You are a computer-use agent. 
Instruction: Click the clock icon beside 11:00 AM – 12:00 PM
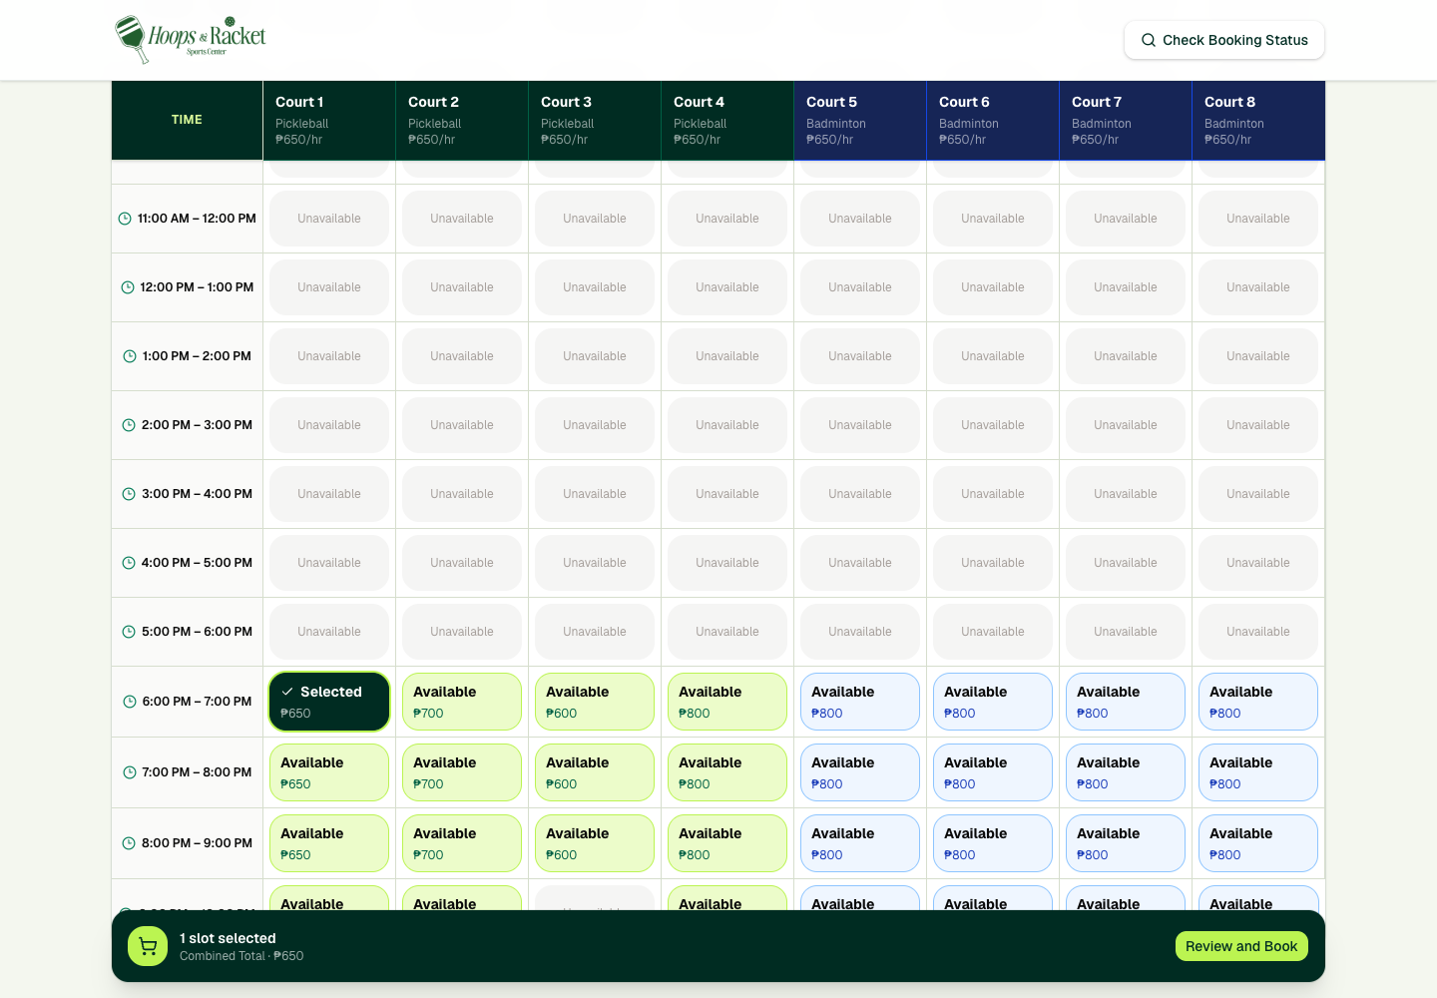125,219
